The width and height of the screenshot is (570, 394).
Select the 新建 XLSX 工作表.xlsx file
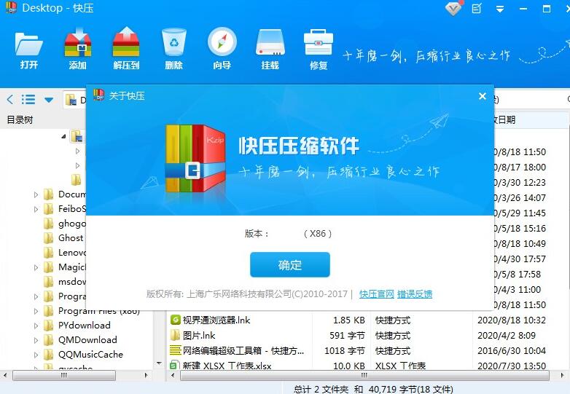(x=221, y=366)
